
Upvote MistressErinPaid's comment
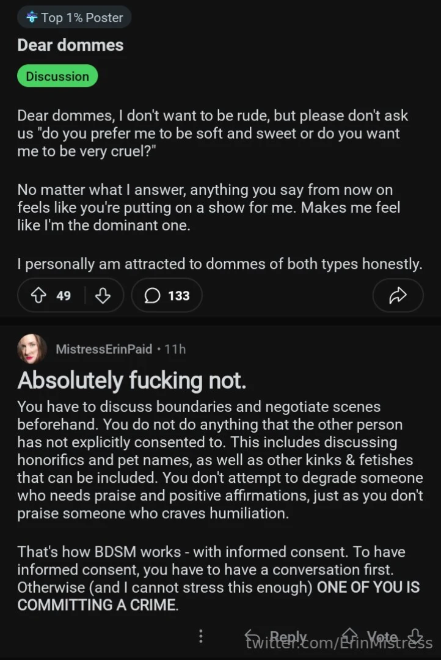(x=350, y=636)
